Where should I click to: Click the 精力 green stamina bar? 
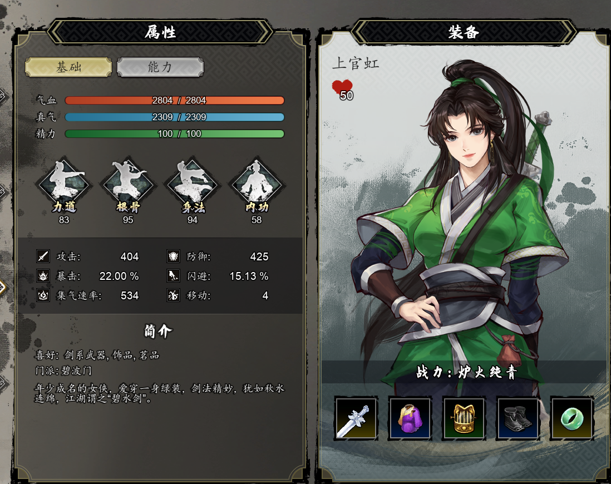point(175,134)
